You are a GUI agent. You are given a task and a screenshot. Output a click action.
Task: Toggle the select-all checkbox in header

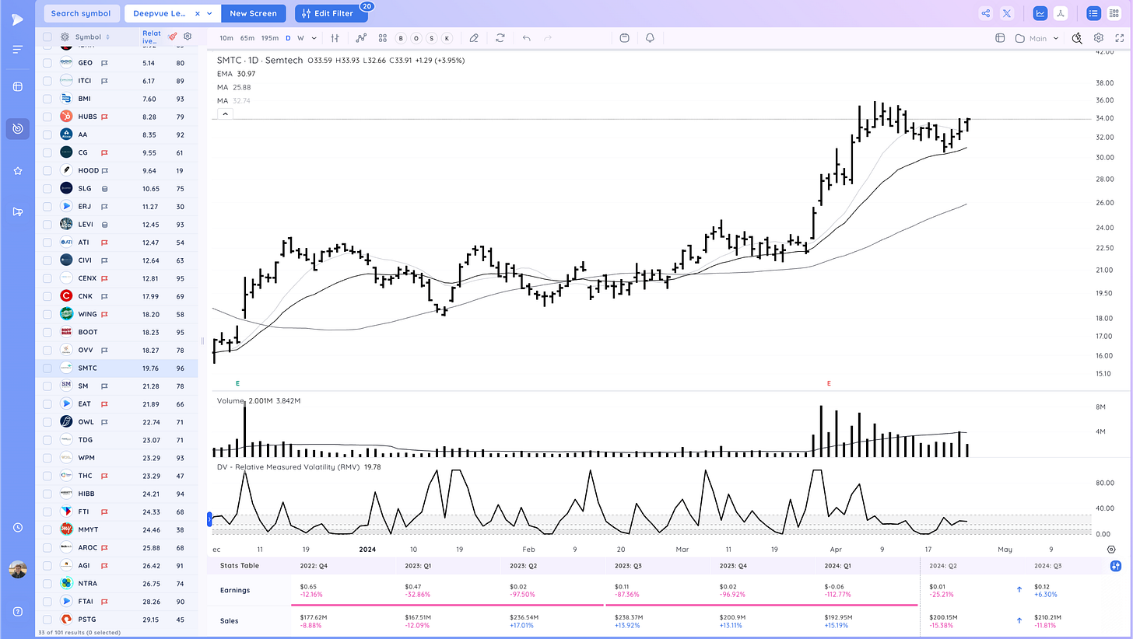coord(47,37)
